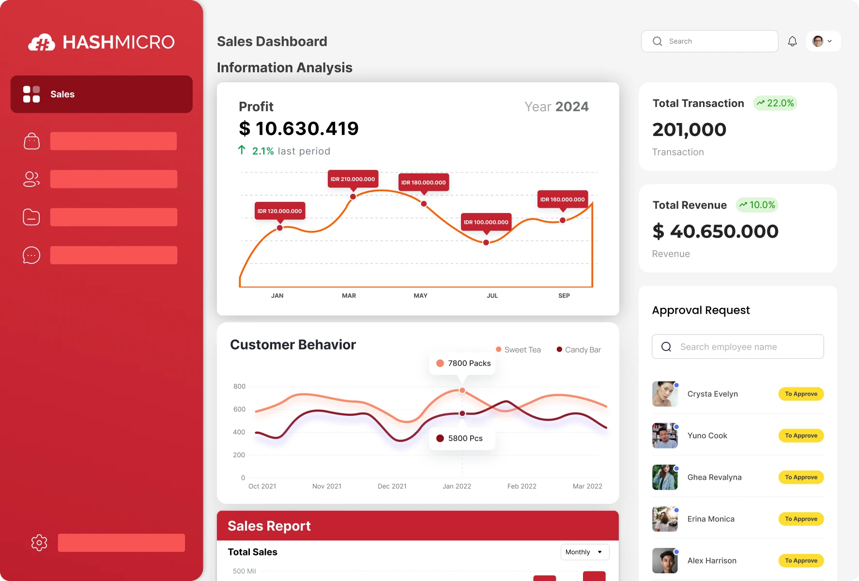Screen dimensions: 859x581
Task: Select the Sales menu item
Action: (102, 94)
